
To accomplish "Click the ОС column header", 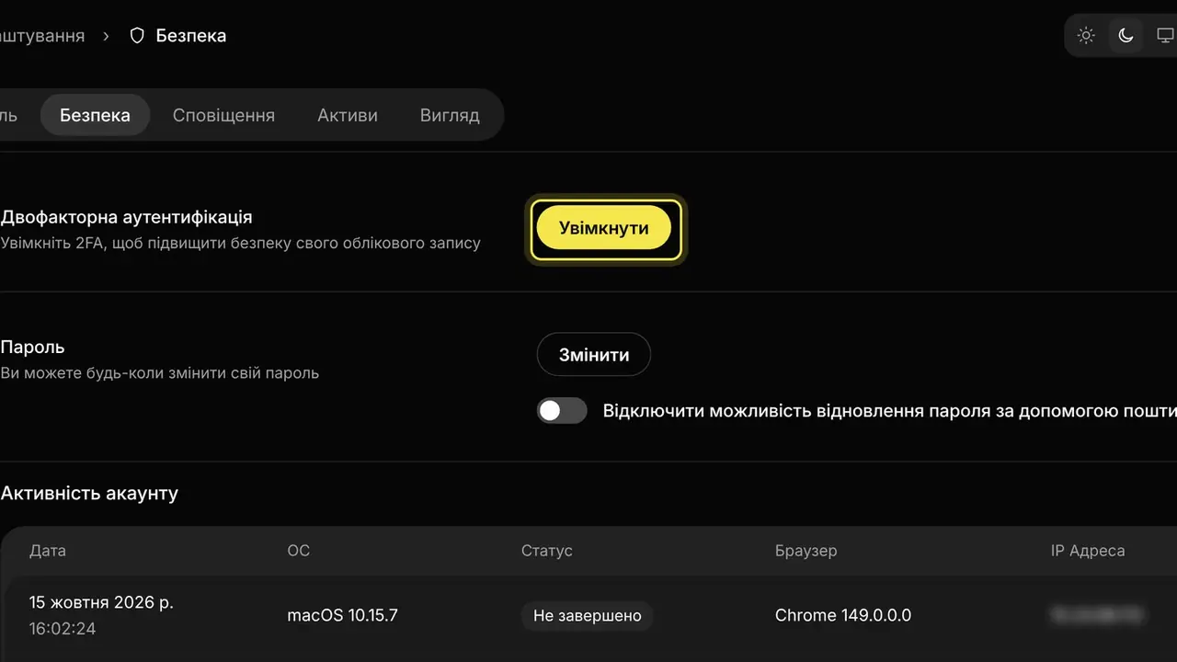I will pos(299,551).
